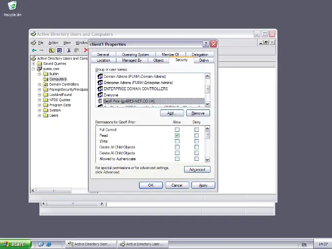Viewport: 332px width, 249px height.
Task: Open the Managed By tab
Action: click(132, 60)
